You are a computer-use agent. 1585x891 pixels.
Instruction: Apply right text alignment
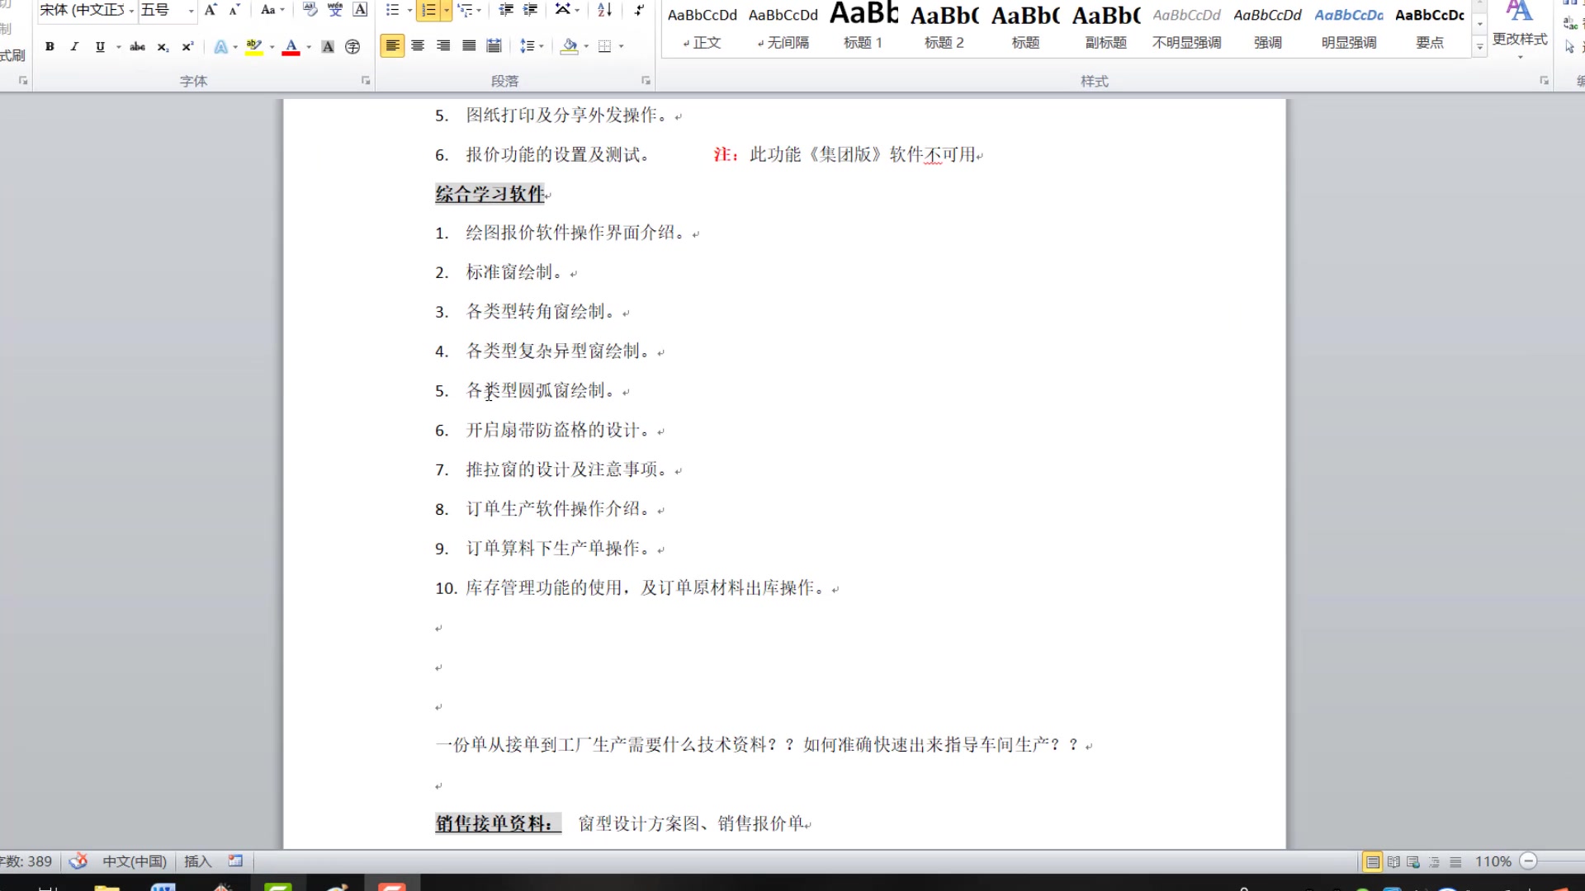click(443, 46)
